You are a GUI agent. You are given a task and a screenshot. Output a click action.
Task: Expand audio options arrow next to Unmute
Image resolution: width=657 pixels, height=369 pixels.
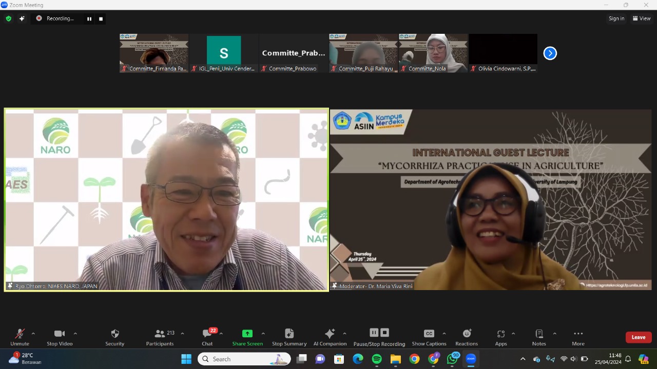point(33,334)
